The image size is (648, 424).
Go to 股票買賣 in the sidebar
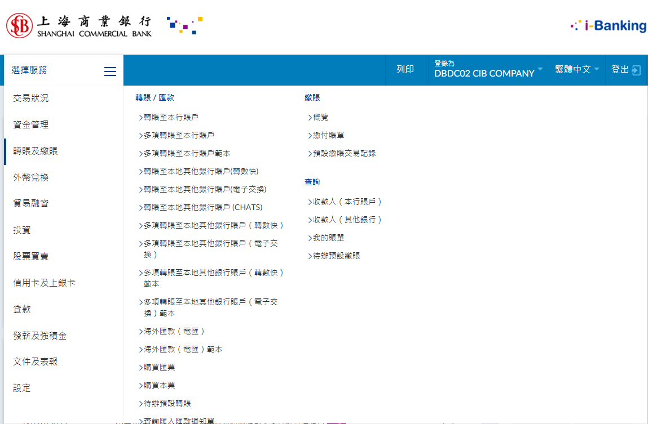click(x=31, y=256)
